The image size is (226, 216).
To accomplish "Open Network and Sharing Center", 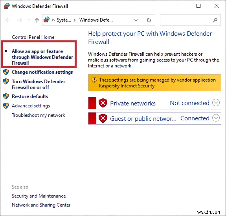I will tap(41, 205).
